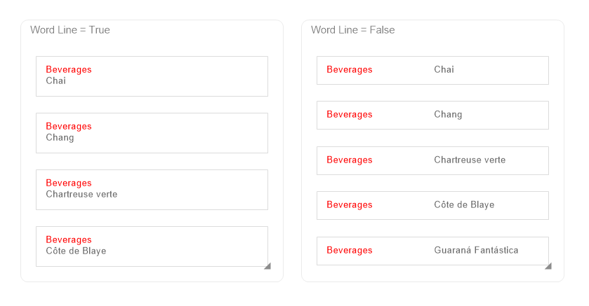Click Beverages label beside Chartreuse verte, right panel

coord(350,160)
